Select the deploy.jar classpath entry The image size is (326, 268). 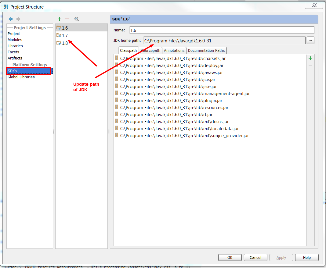tap(183, 65)
